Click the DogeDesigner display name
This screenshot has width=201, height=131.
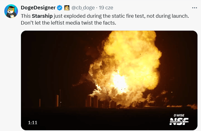coord(38,8)
